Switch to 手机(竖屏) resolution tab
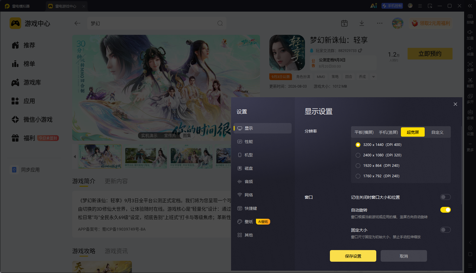The image size is (476, 273). point(388,132)
